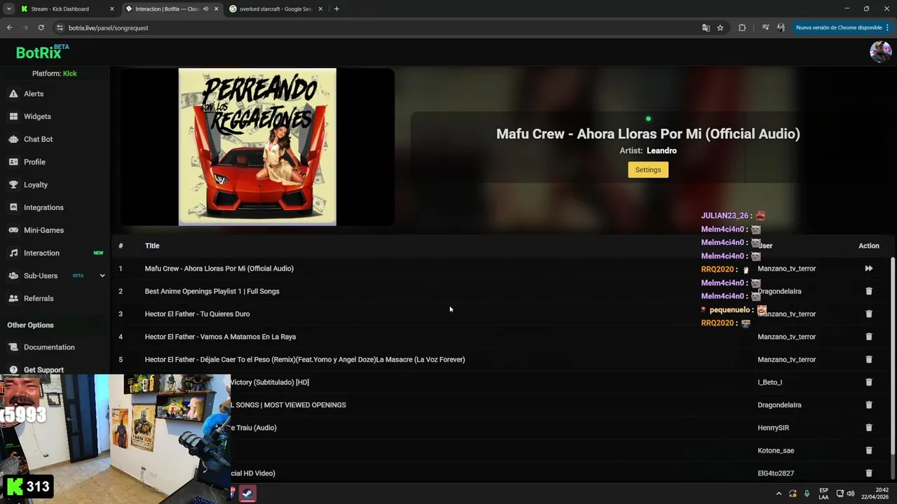Click Nueva versión de Chrome disponible
Viewport: 897px width, 504px height.
(843, 28)
